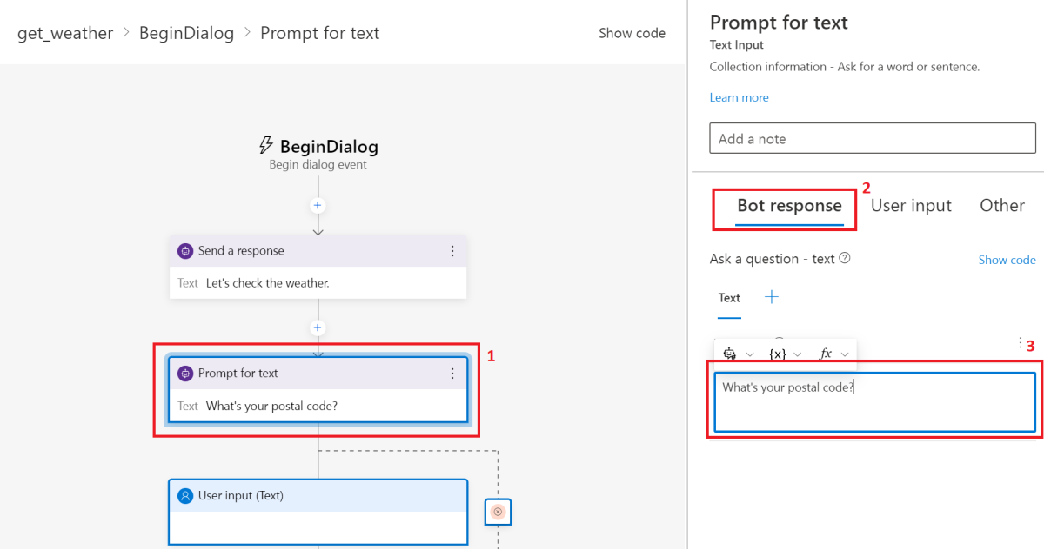Open the fx function editor icon
Image resolution: width=1044 pixels, height=549 pixels.
[825, 354]
